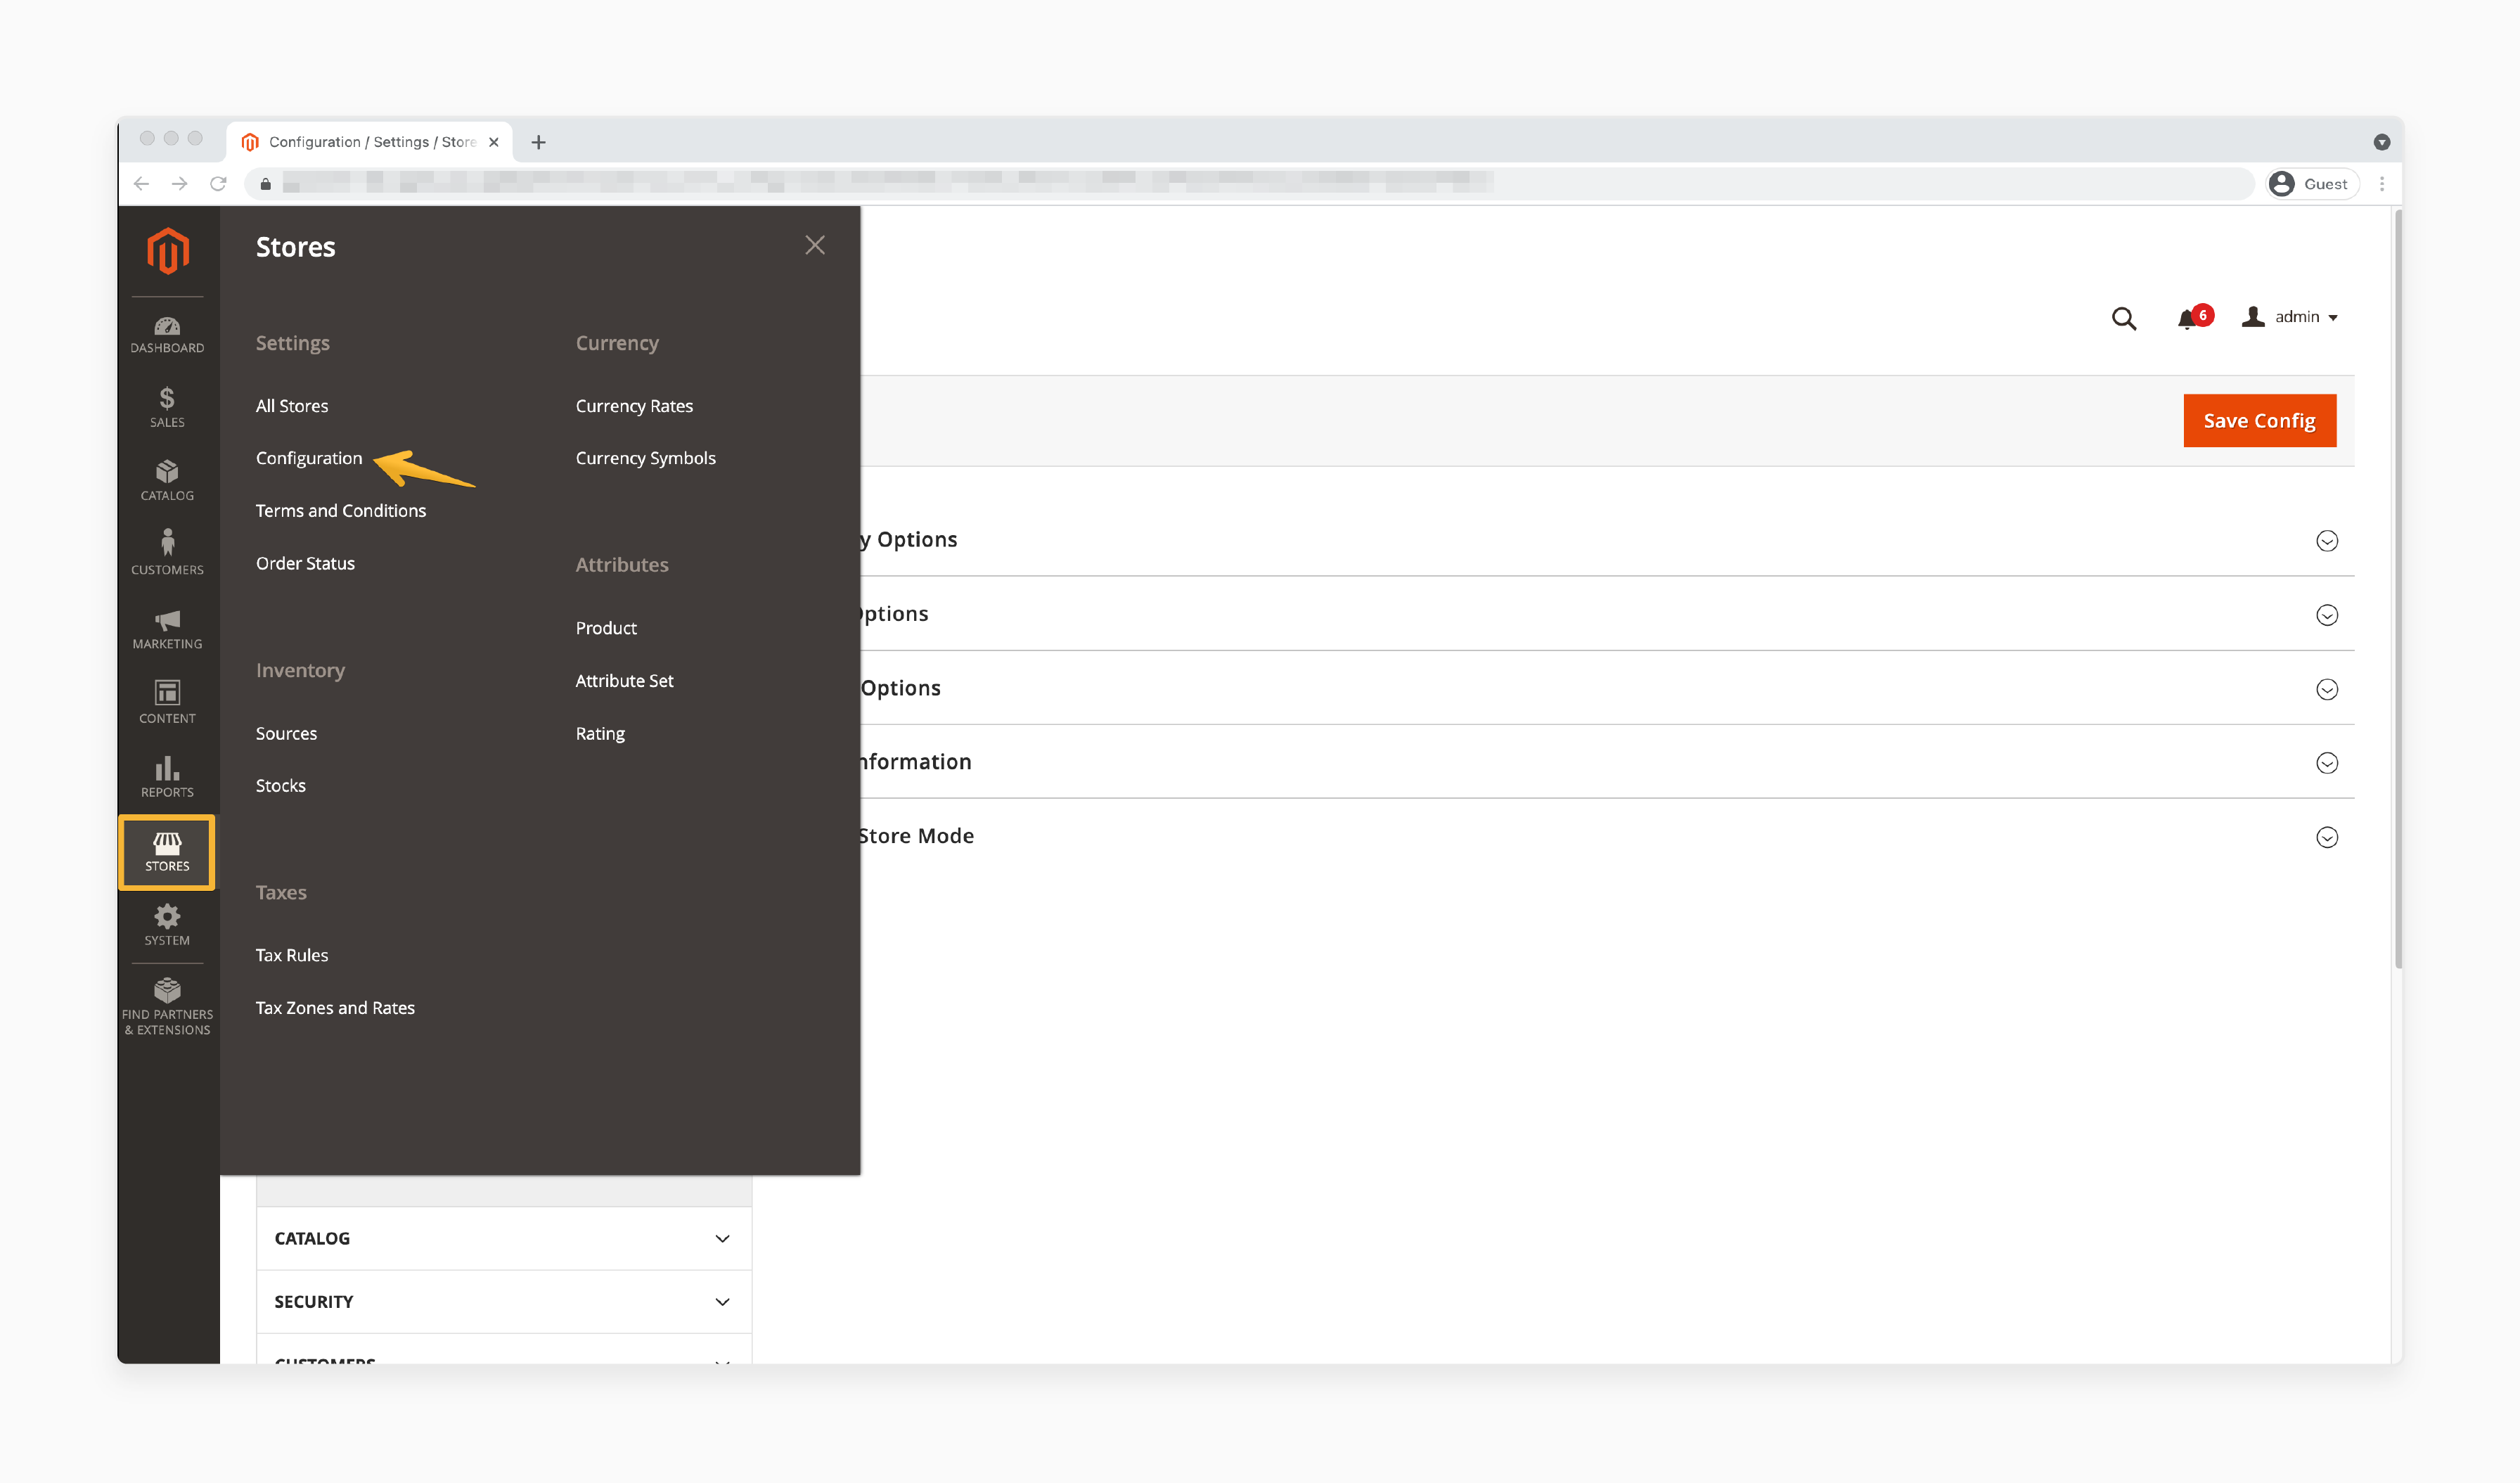Open the Guest profile button

(2311, 184)
